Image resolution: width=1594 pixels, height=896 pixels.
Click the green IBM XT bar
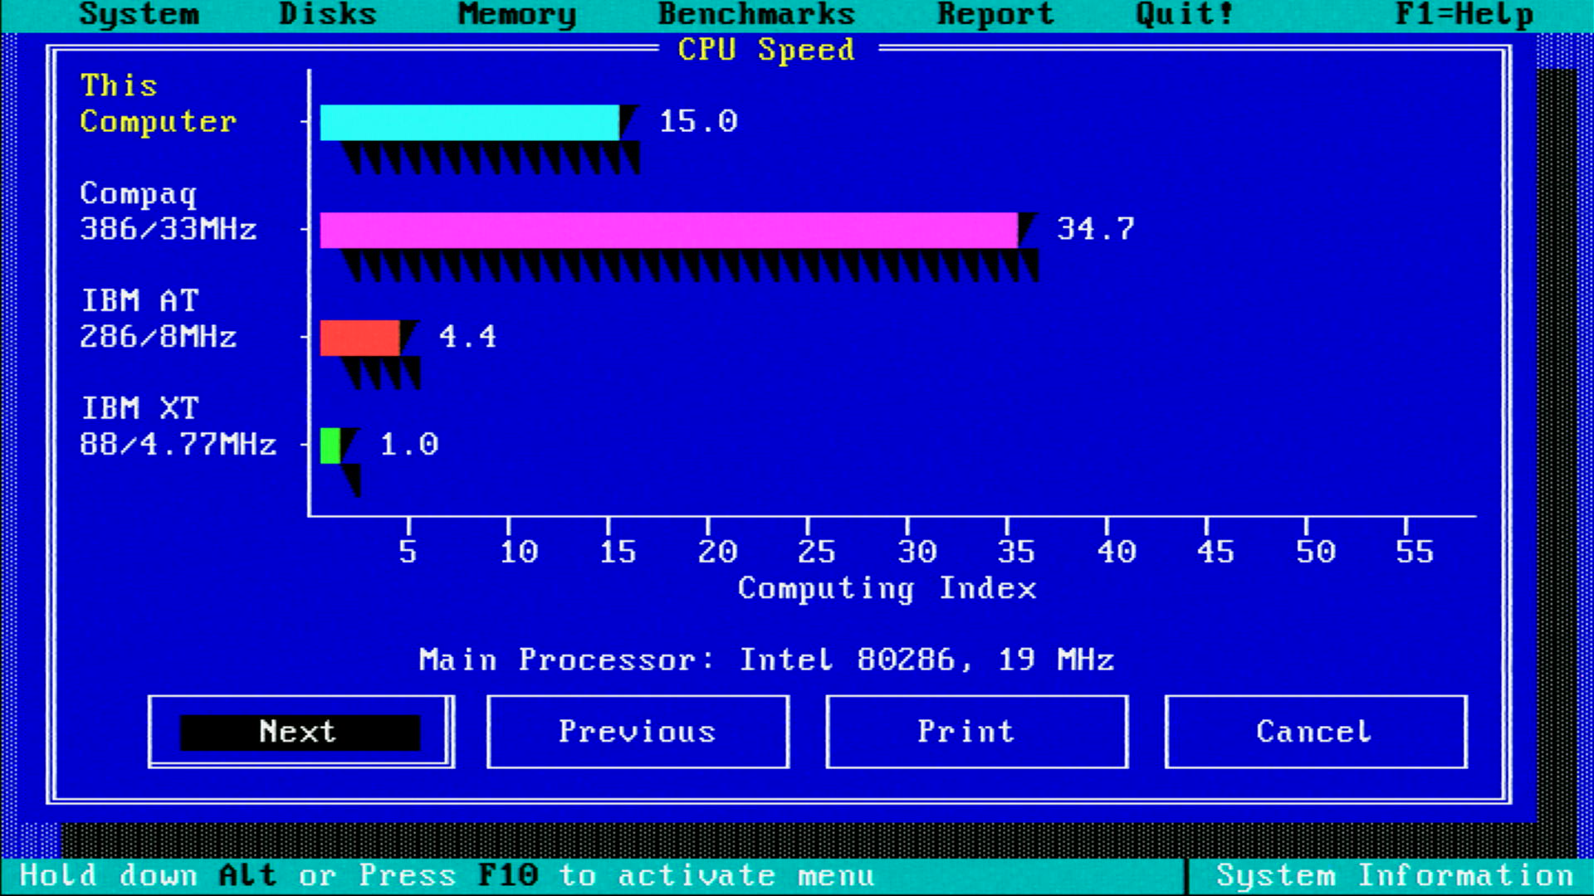tap(330, 446)
